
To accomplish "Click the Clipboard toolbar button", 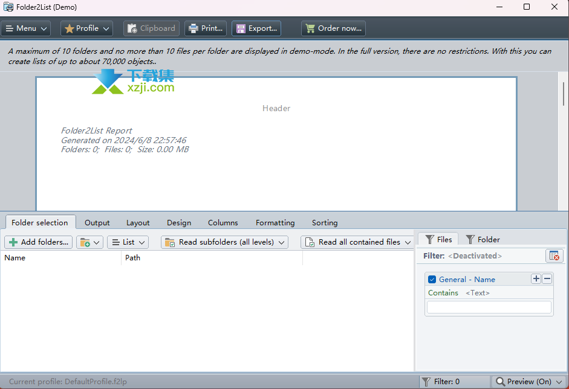I will tap(151, 28).
